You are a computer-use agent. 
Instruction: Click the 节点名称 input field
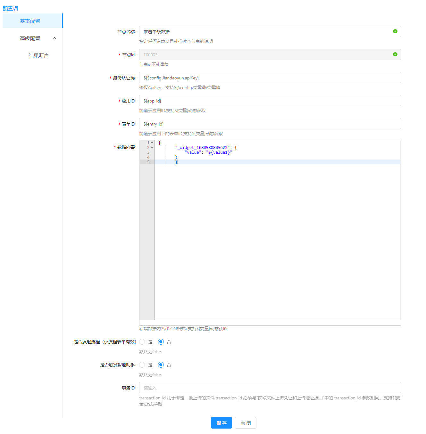click(x=270, y=31)
